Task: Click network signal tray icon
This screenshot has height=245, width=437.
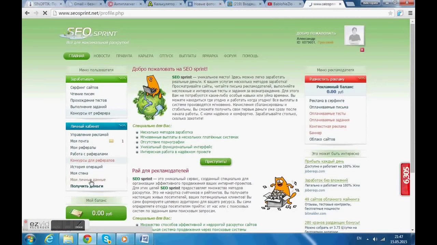Action: pyautogui.click(x=383, y=239)
